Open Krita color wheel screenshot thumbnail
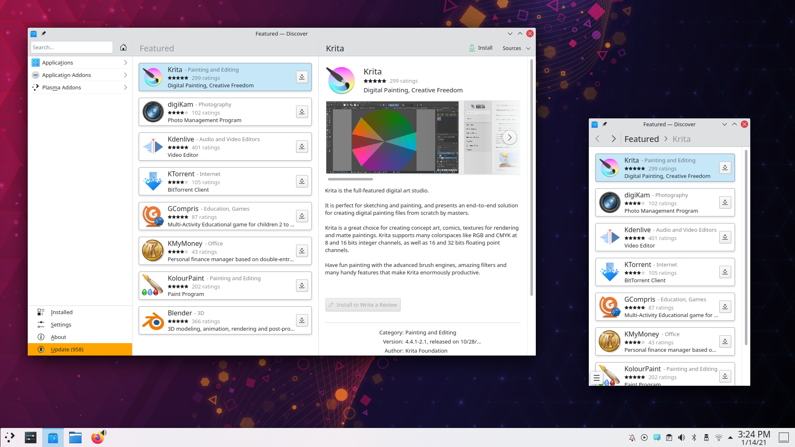Screen dimensions: 795x447 pos(392,137)
